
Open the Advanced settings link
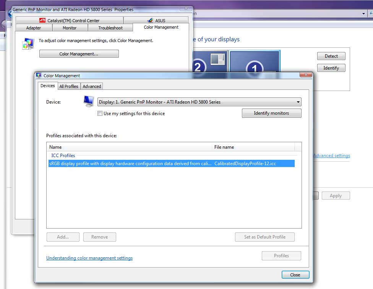click(332, 156)
